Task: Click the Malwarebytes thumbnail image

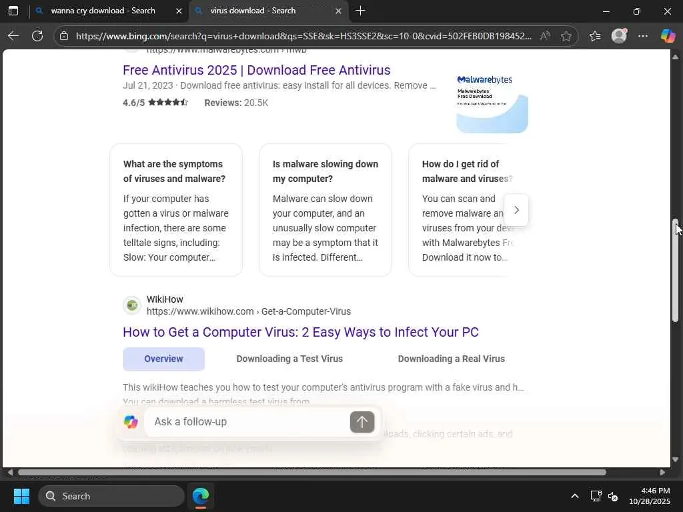Action: pos(492,103)
